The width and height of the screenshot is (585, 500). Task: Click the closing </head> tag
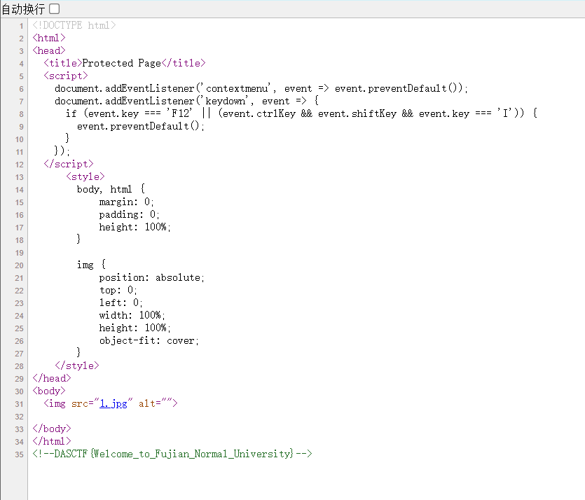pos(51,378)
